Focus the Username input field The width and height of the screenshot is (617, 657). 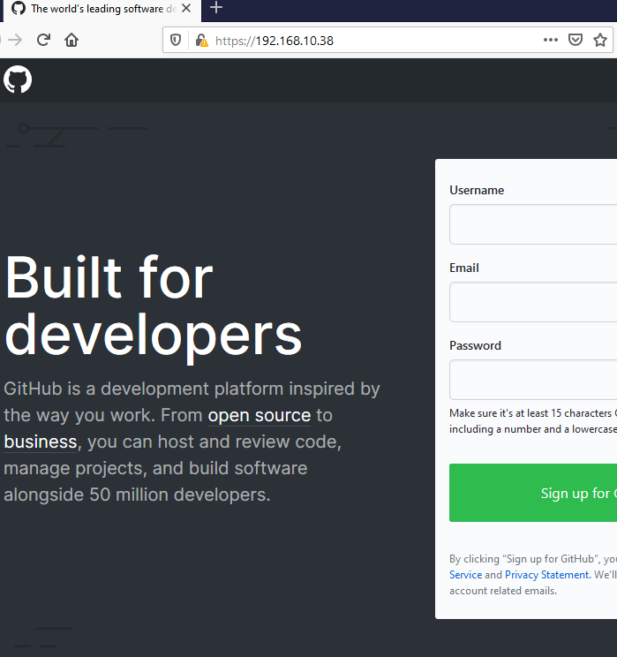point(533,224)
